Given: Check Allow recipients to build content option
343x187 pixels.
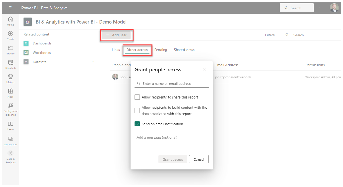Looking at the screenshot, I should [x=137, y=110].
